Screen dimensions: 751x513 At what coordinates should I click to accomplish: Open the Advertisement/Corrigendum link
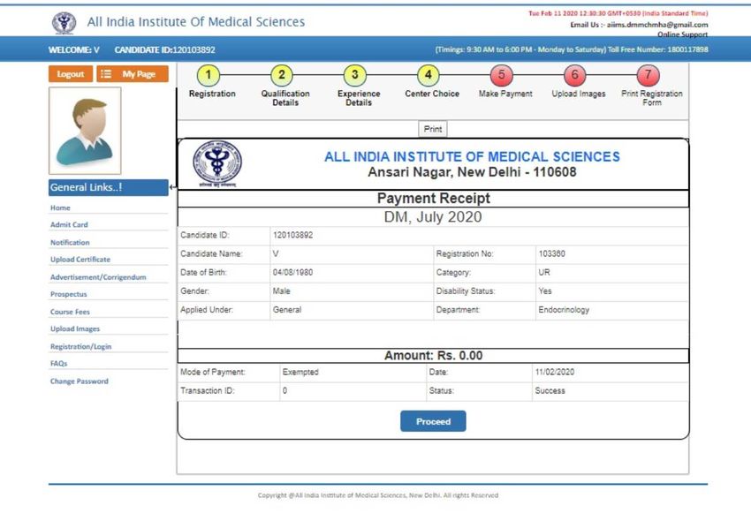tap(98, 277)
